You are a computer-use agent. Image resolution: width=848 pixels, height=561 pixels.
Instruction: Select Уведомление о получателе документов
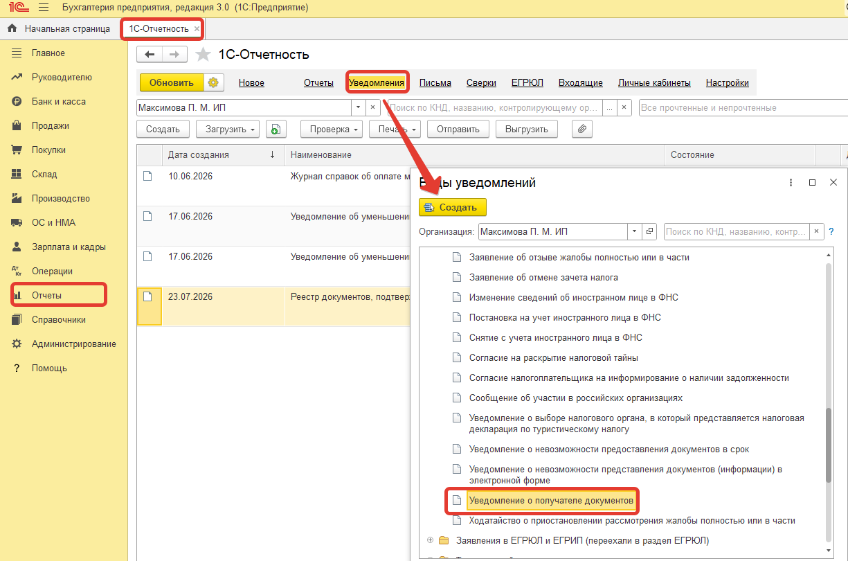[x=551, y=500]
